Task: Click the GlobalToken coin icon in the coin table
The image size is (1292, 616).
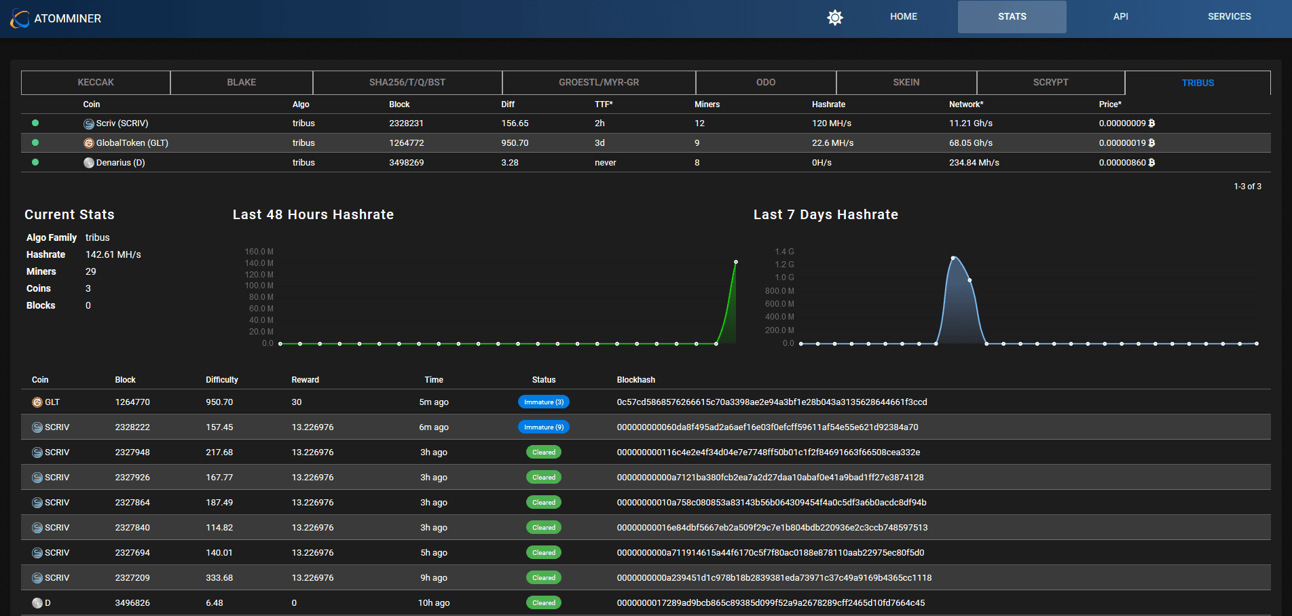Action: click(x=89, y=143)
